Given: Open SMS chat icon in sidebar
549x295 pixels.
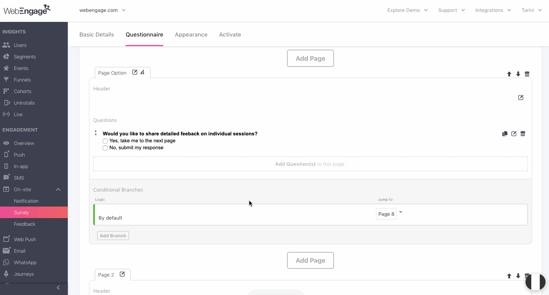Looking at the screenshot, I should pyautogui.click(x=6, y=178).
